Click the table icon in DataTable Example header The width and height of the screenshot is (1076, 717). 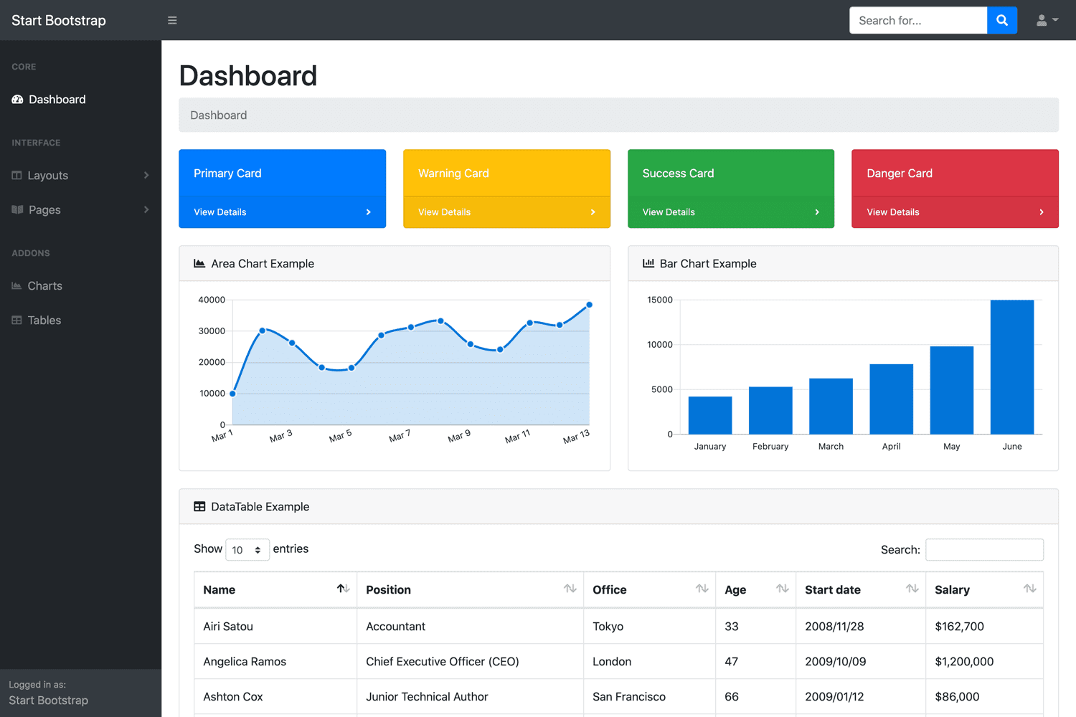click(x=199, y=506)
